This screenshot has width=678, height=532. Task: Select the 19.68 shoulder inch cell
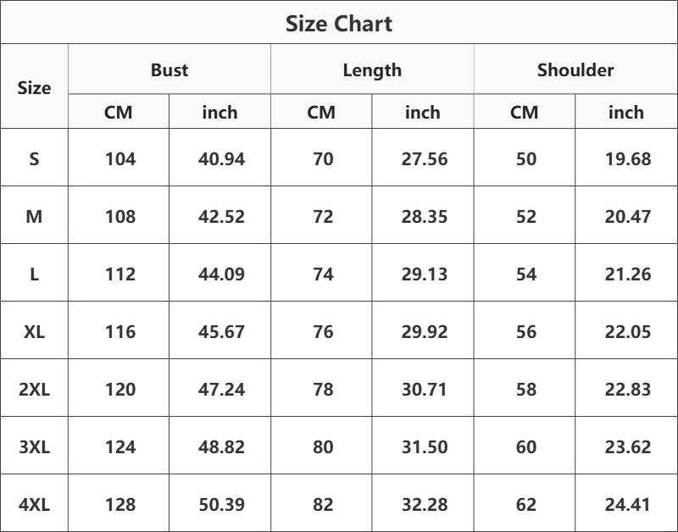point(628,158)
